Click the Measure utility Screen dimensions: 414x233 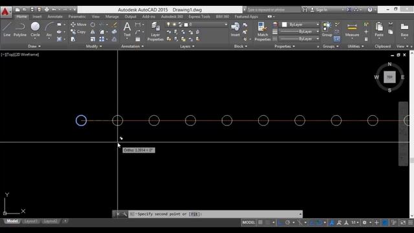pos(352,30)
